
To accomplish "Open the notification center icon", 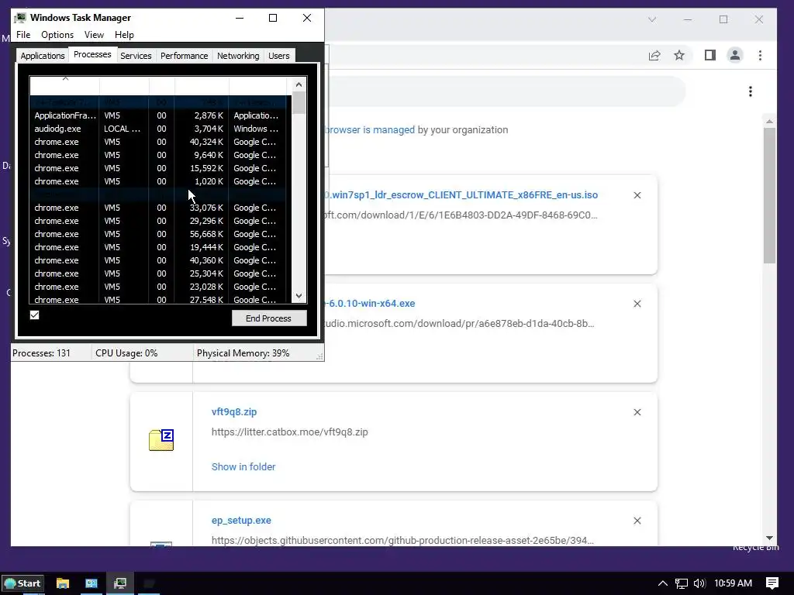I will tap(772, 583).
